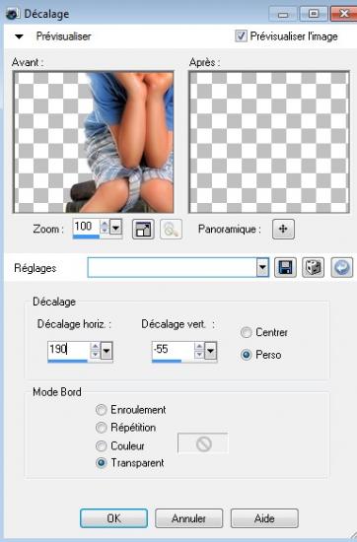The image size is (357, 542).
Task: Click the Zoom stepper arrows
Action: tap(105, 227)
